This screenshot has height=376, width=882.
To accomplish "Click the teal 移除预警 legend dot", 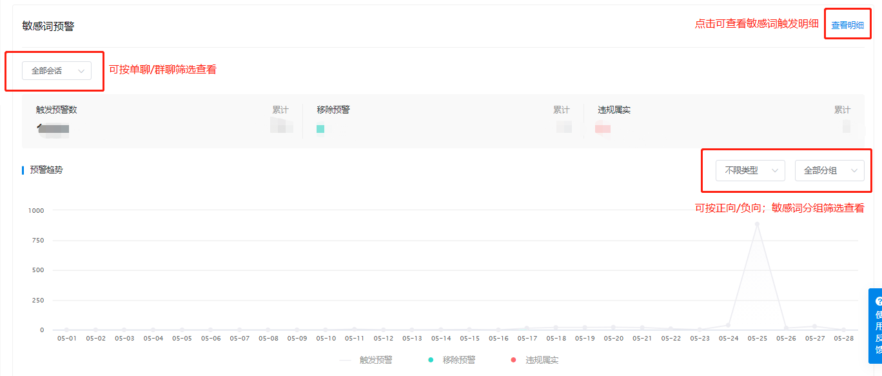I will [x=431, y=360].
